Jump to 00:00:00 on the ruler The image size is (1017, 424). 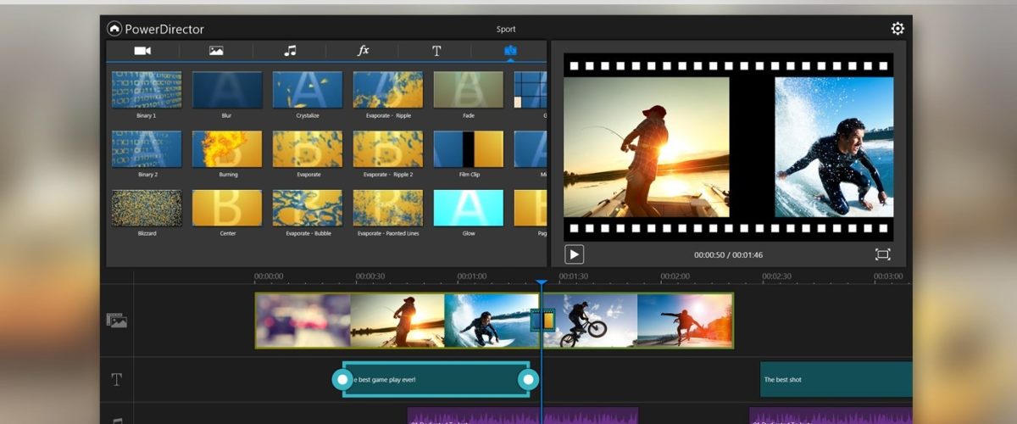(269, 276)
